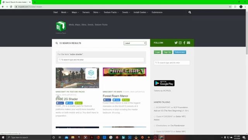Click the browser address bar
The image size is (248, 140).
click(x=122, y=7)
